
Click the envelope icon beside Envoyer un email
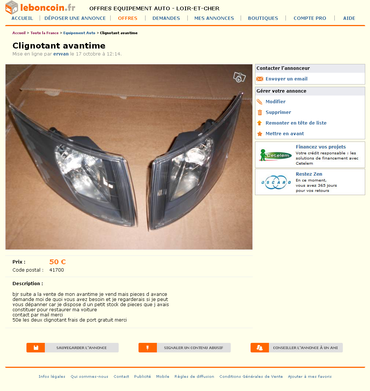point(259,79)
